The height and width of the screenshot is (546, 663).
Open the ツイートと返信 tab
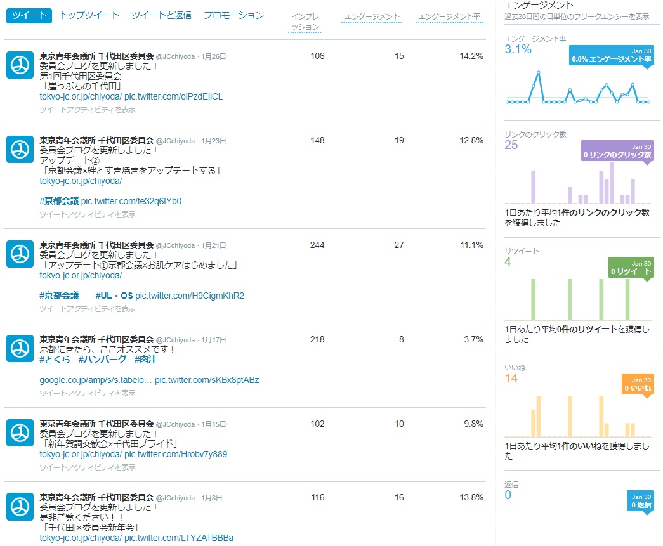coord(161,15)
